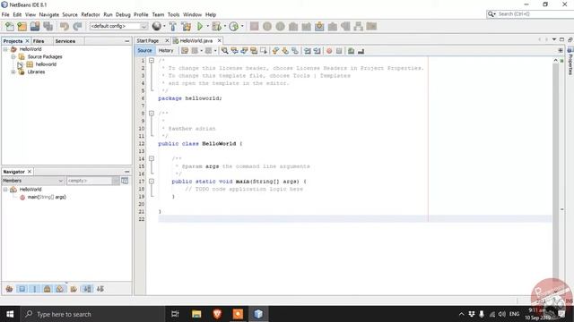This screenshot has height=322, width=574.
Task: Close the HelloWorld.java editor tab
Action: (219, 40)
